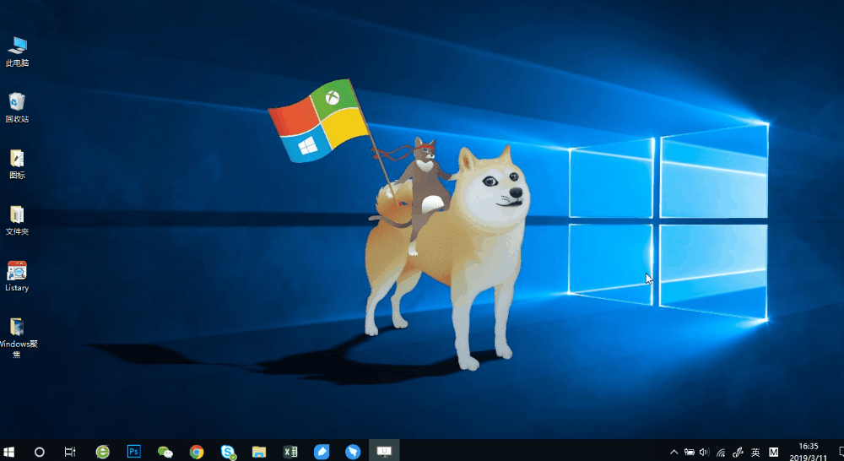Open Photoshop from the taskbar

(133, 452)
